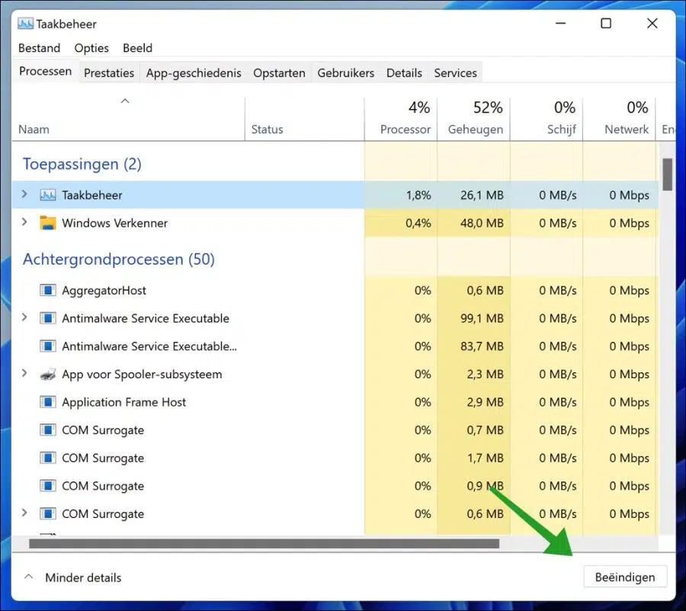
Task: Sort by Processor column header
Action: [x=401, y=119]
